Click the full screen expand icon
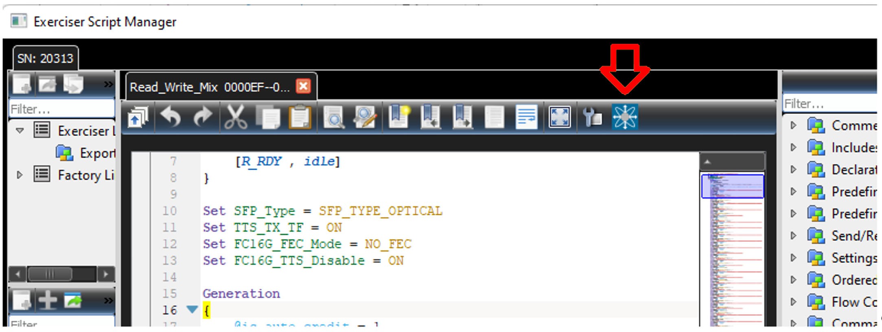Image resolution: width=882 pixels, height=332 pixels. (x=560, y=117)
